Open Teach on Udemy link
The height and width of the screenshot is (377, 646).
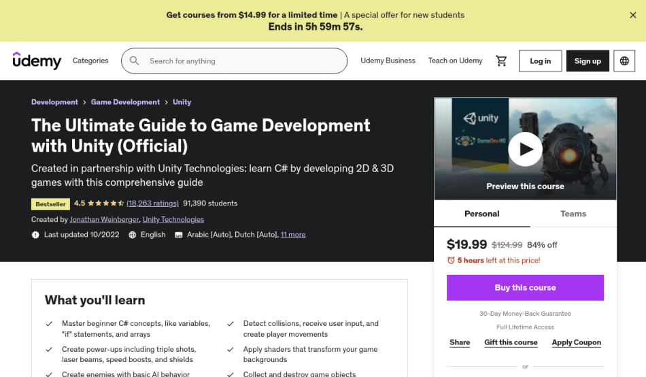(x=455, y=61)
